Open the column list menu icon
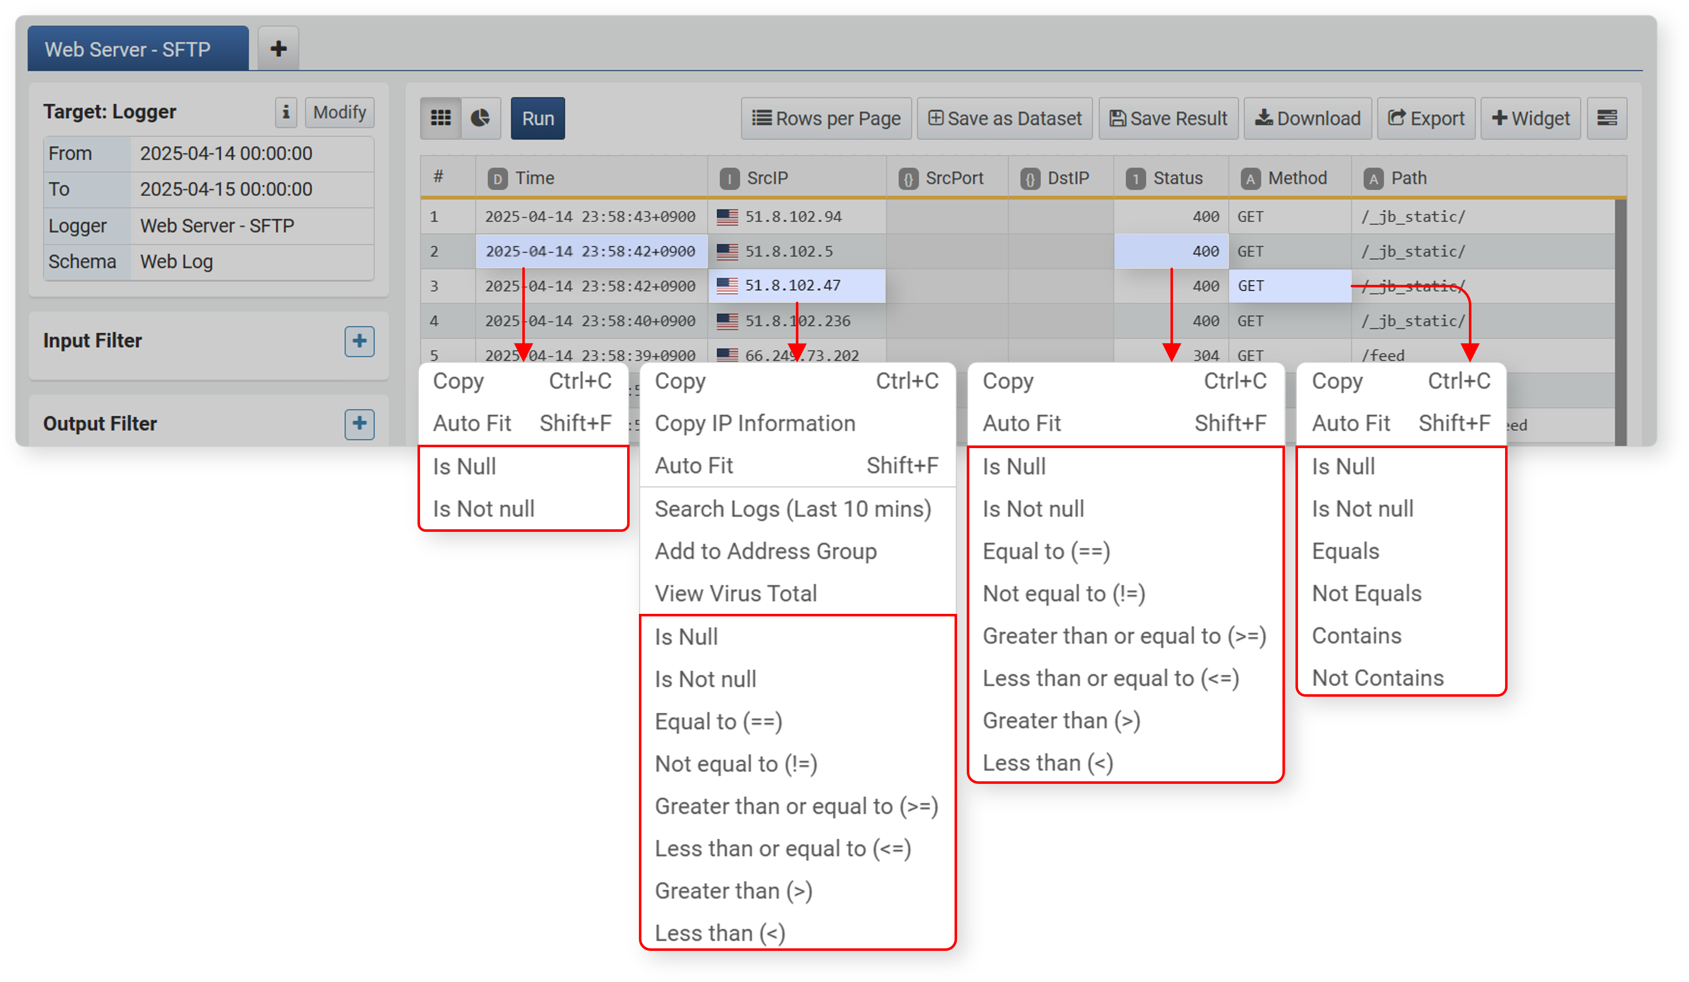1689x982 pixels. [1607, 119]
